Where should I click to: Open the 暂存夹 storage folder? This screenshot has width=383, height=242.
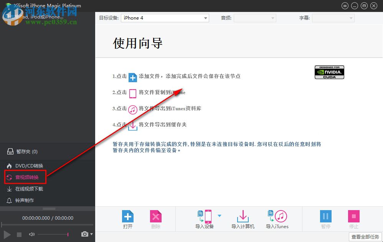[23, 151]
